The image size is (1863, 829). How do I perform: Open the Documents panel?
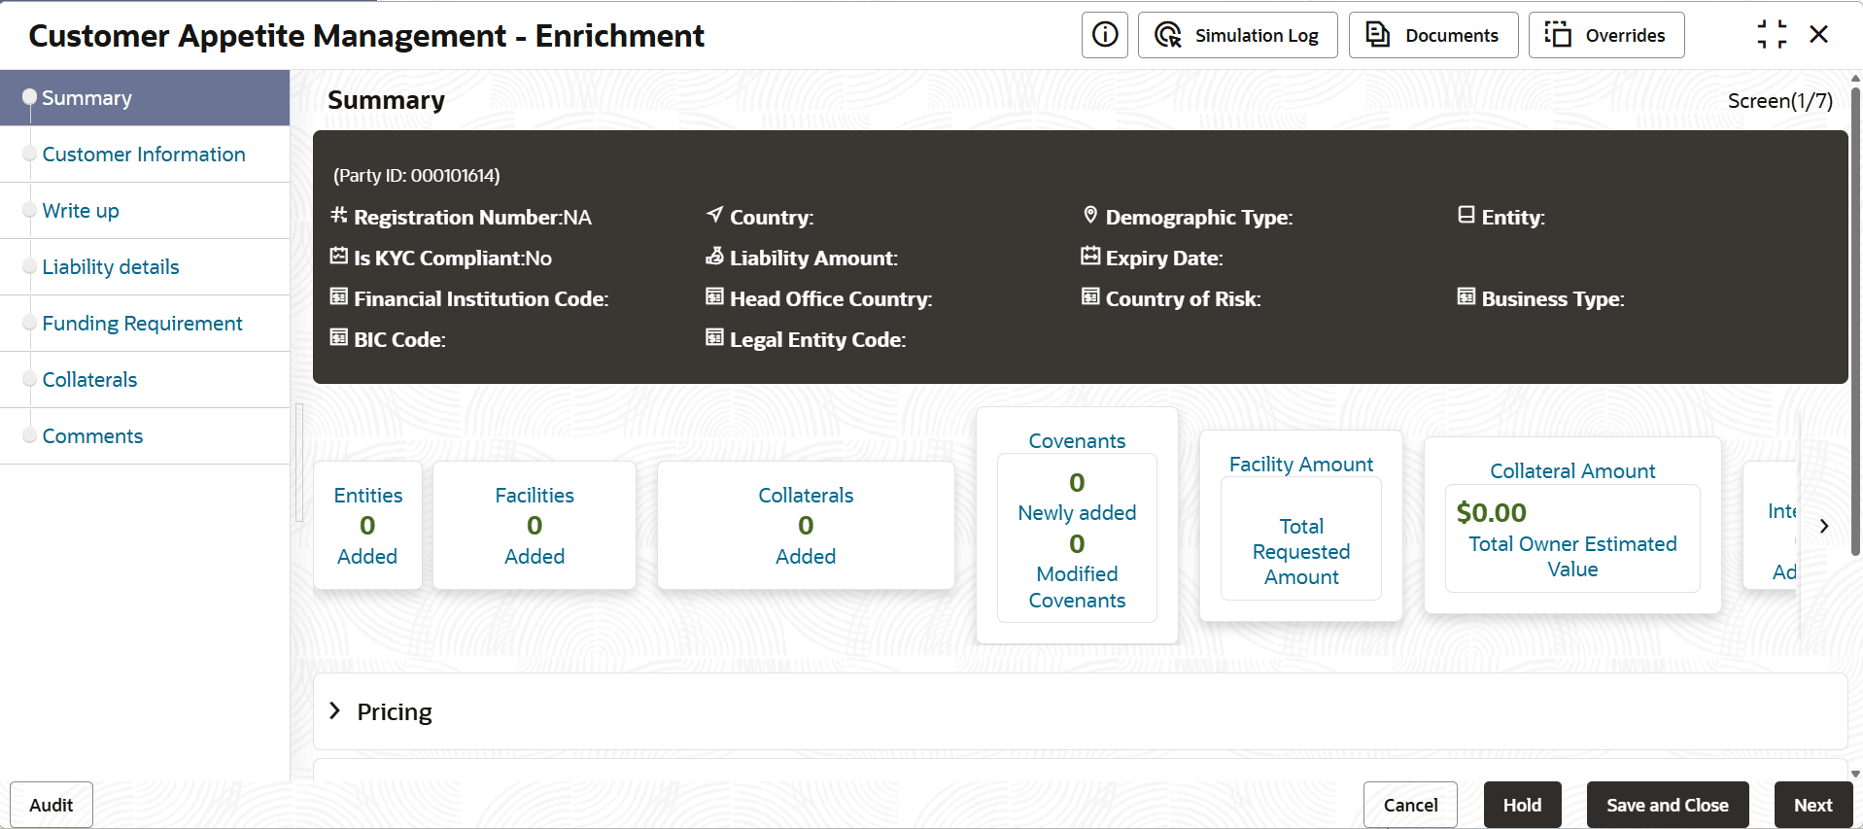tap(1433, 35)
